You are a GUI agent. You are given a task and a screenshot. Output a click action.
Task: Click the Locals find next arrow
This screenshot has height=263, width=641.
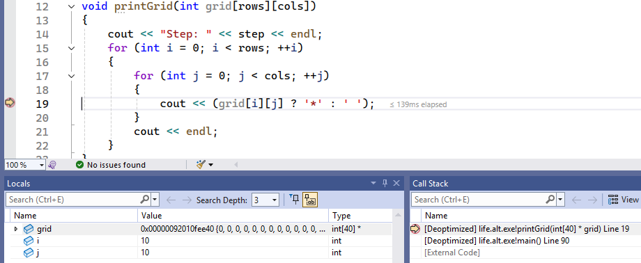[187, 200]
